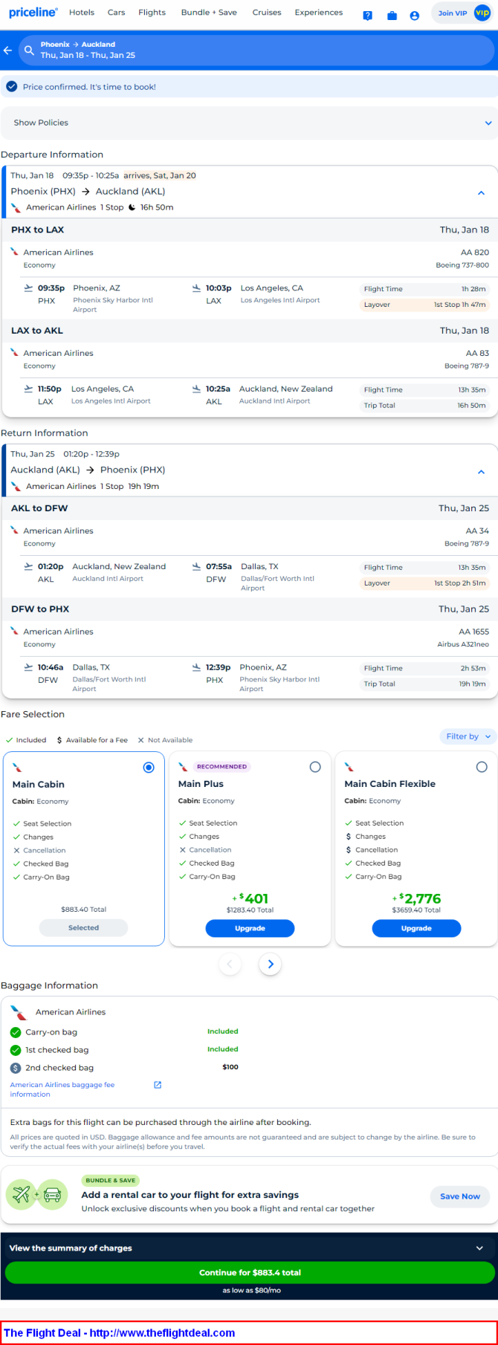
Task: Click the Phoenix to Auckland search field
Action: pyautogui.click(x=256, y=50)
